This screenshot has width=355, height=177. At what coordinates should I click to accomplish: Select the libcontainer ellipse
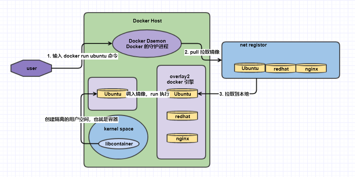click(118, 143)
